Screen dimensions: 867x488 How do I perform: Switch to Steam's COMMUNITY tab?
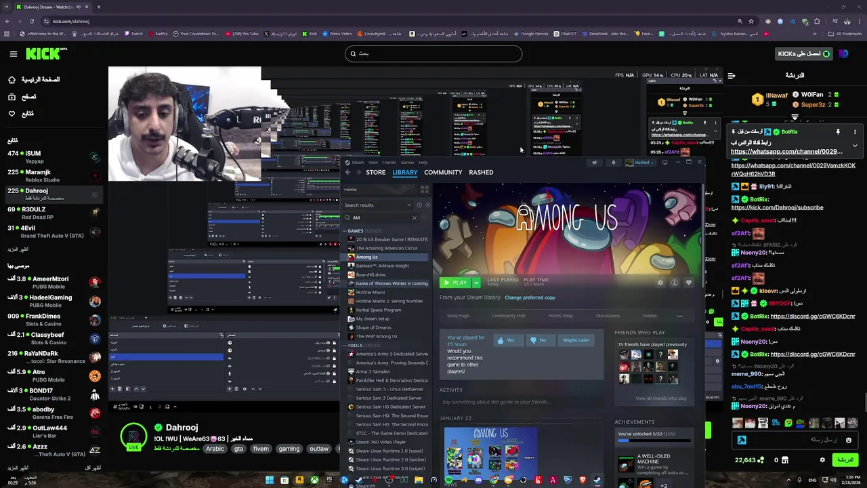[x=443, y=172]
